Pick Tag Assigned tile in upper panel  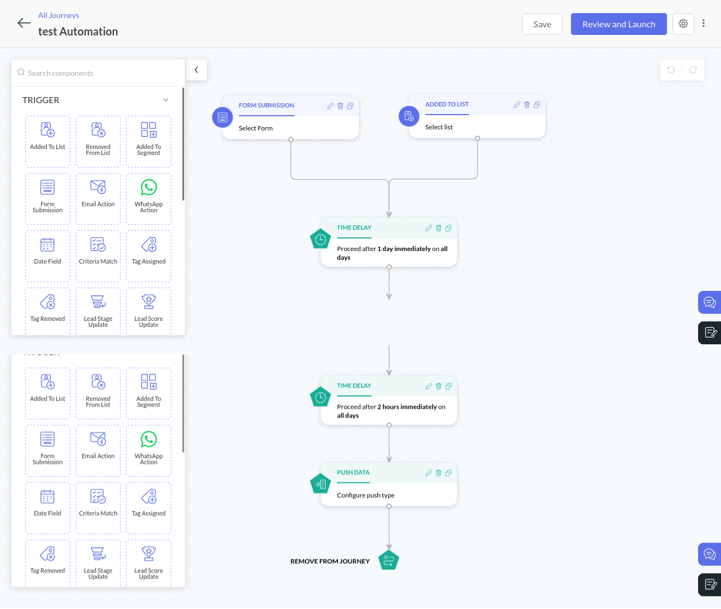pos(148,256)
